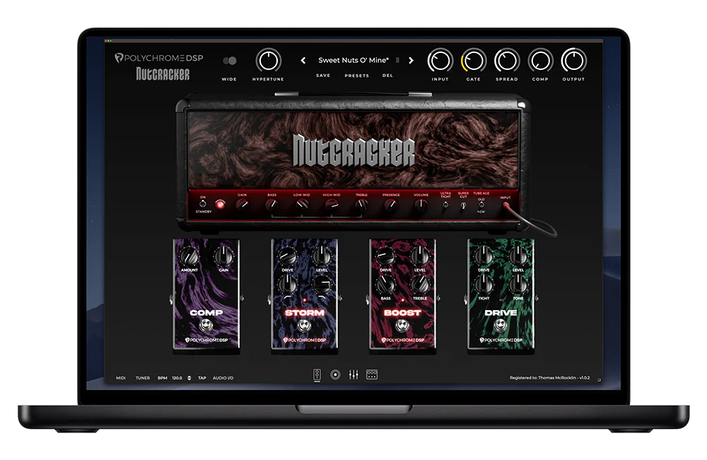Click the amp's Input jack
Screen dimensions: 707x460
(x=506, y=205)
